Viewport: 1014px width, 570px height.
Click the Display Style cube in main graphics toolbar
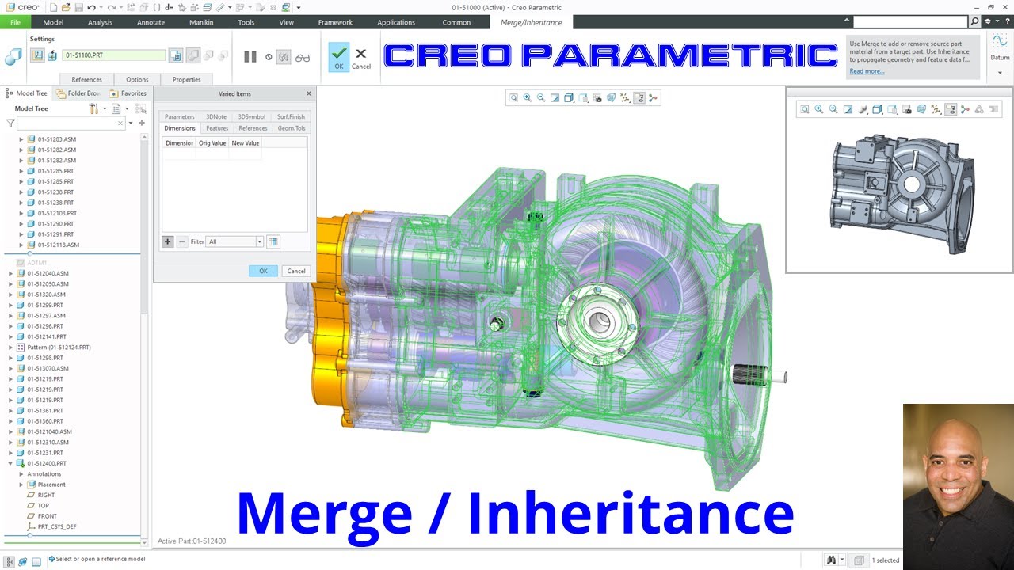pos(569,97)
